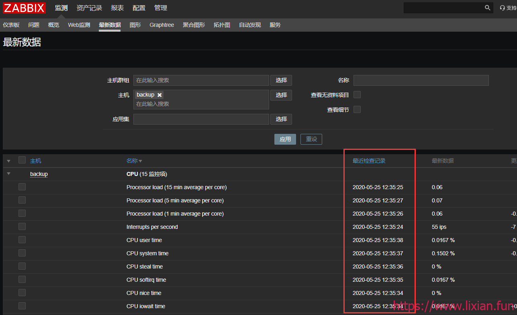Click 选择 button for 应用集

pos(281,119)
